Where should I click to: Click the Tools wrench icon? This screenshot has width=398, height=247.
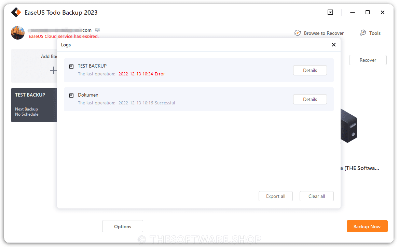tap(363, 33)
